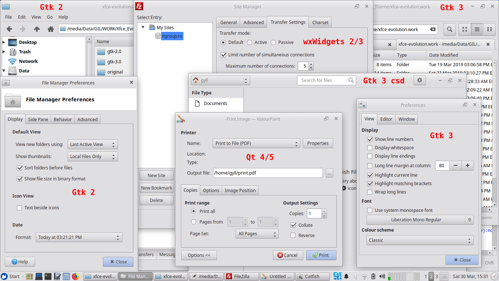Open View new folders using dropdown

[x=93, y=145]
